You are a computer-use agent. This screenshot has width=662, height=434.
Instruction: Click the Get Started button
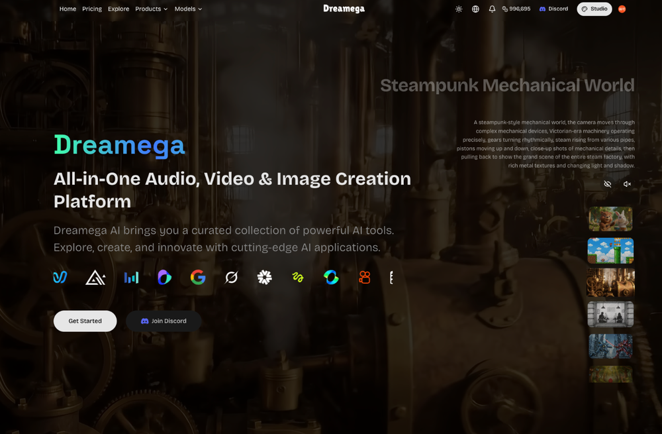click(x=85, y=321)
